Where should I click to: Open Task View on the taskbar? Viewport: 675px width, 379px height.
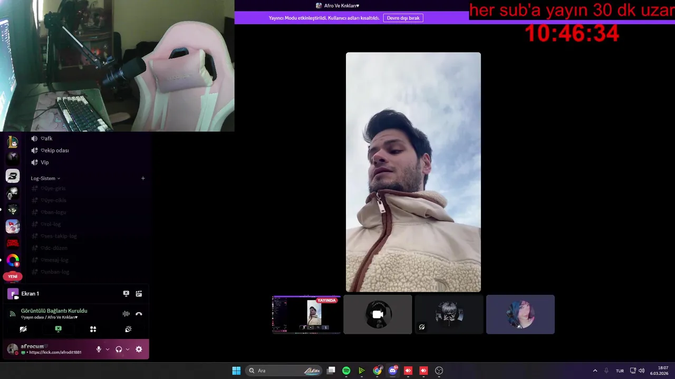click(331, 371)
